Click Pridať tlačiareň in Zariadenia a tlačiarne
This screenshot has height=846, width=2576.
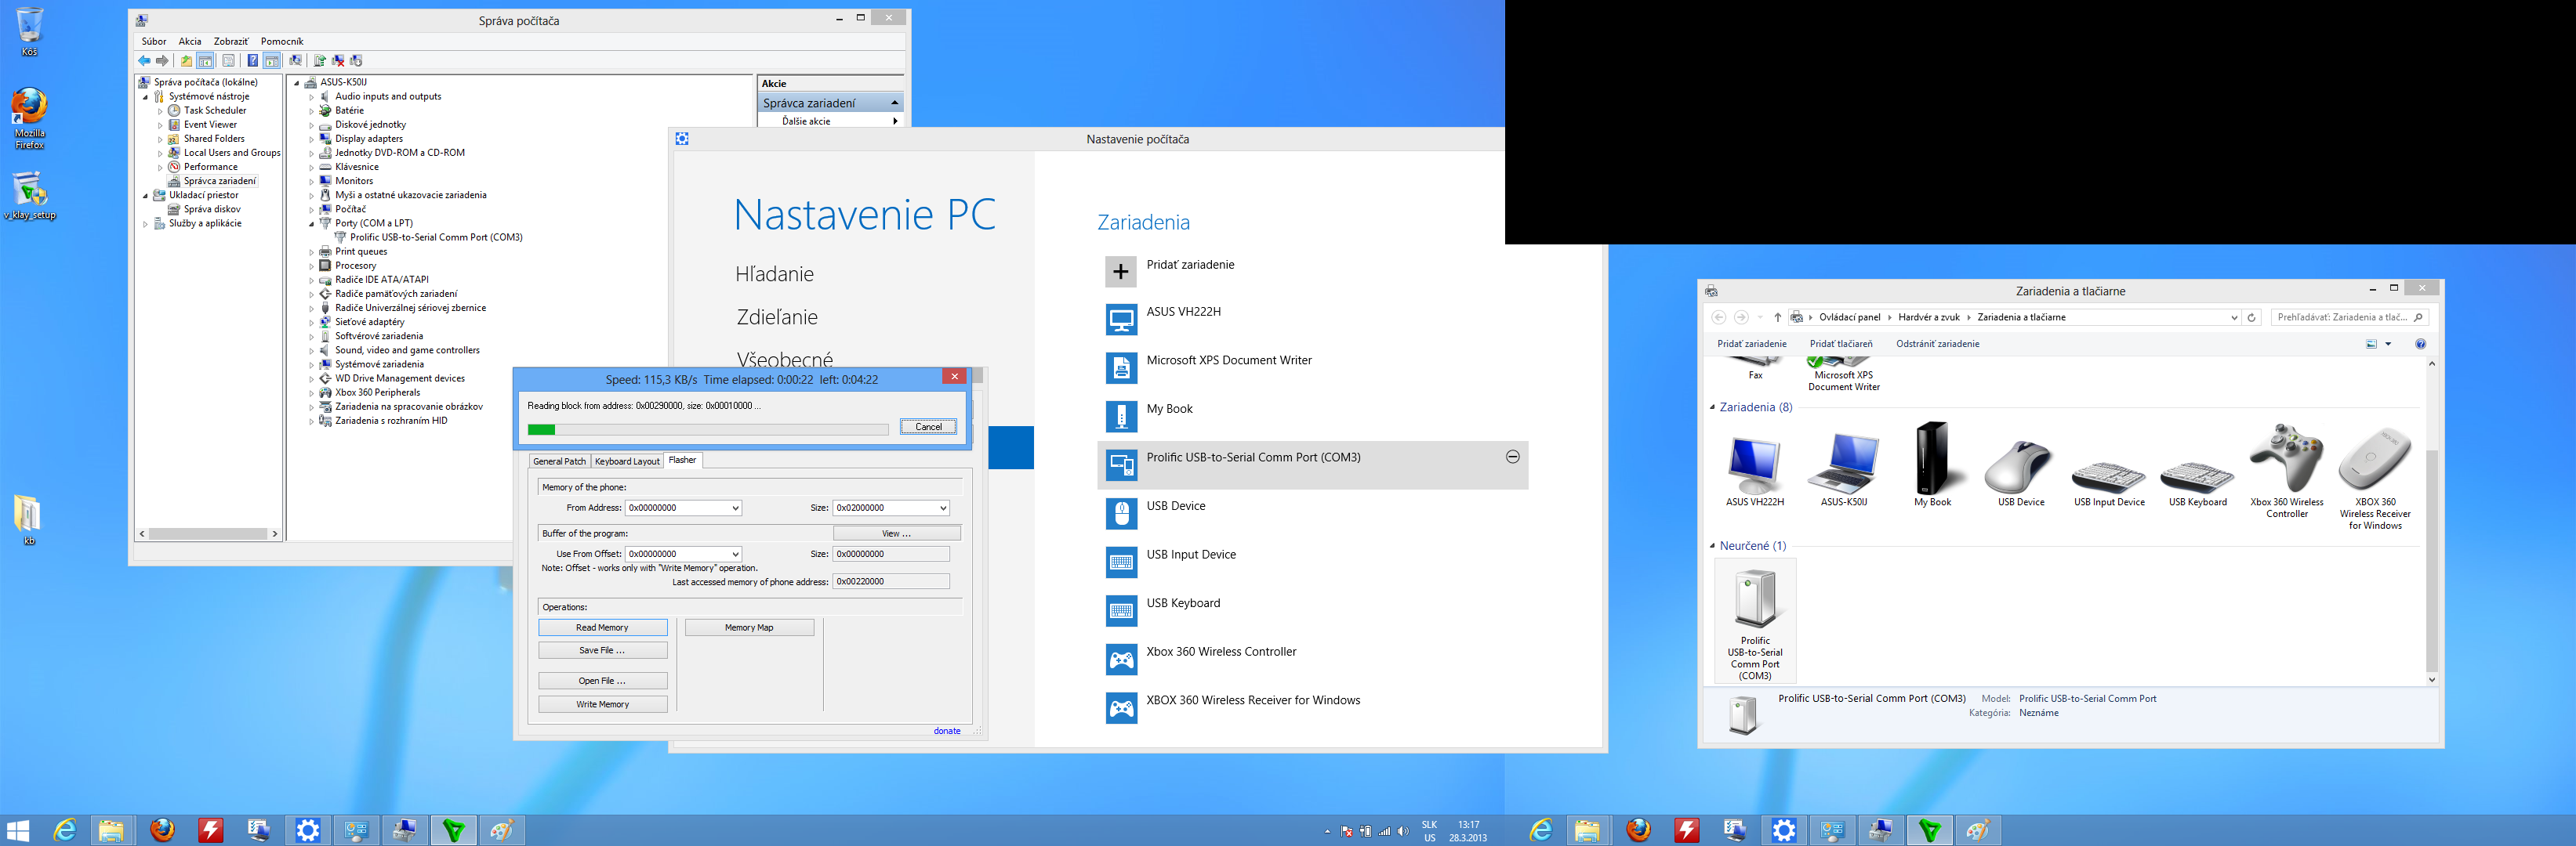tap(1841, 344)
